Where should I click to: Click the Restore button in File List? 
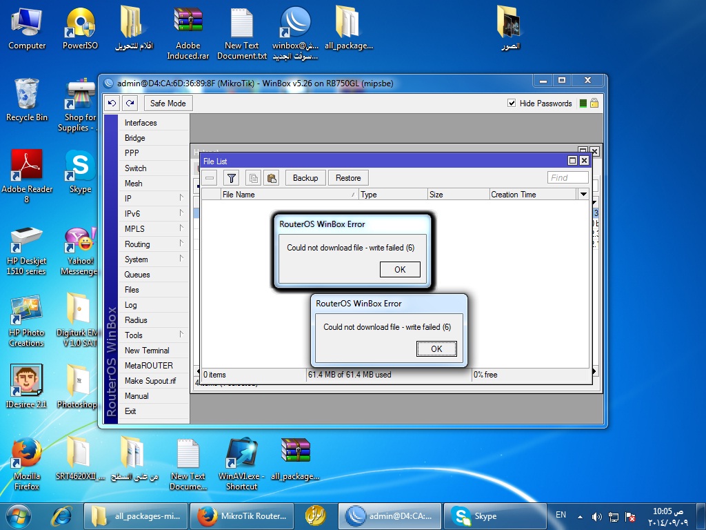coord(348,178)
